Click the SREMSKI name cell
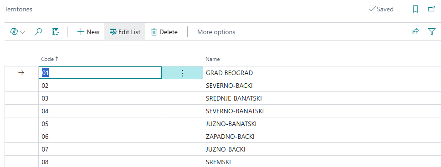 pos(322,162)
